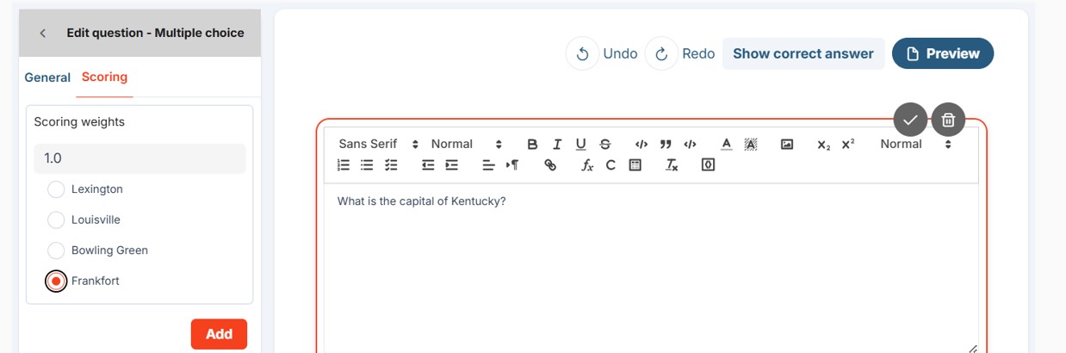Click the red Add button
This screenshot has width=1066, height=353.
[x=219, y=334]
